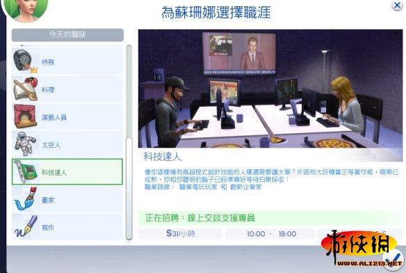Click the 演藝人員 career label
Image resolution: width=406 pixels, height=273 pixels.
(54, 117)
